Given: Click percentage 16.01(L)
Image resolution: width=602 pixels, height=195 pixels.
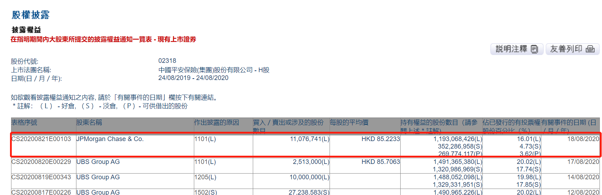Looking at the screenshot, I should coord(529,139).
